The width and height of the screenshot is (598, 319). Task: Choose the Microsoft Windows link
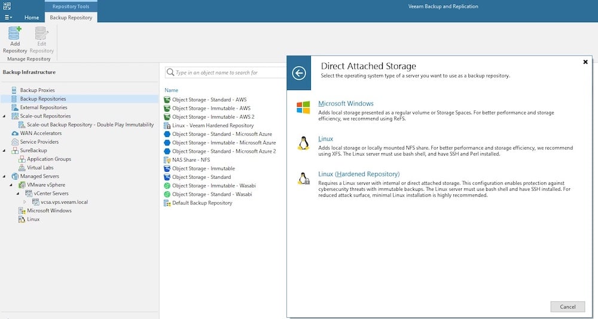(346, 103)
